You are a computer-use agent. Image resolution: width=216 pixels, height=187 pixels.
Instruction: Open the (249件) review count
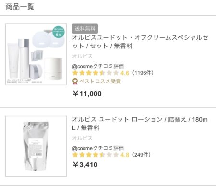[x=141, y=155]
